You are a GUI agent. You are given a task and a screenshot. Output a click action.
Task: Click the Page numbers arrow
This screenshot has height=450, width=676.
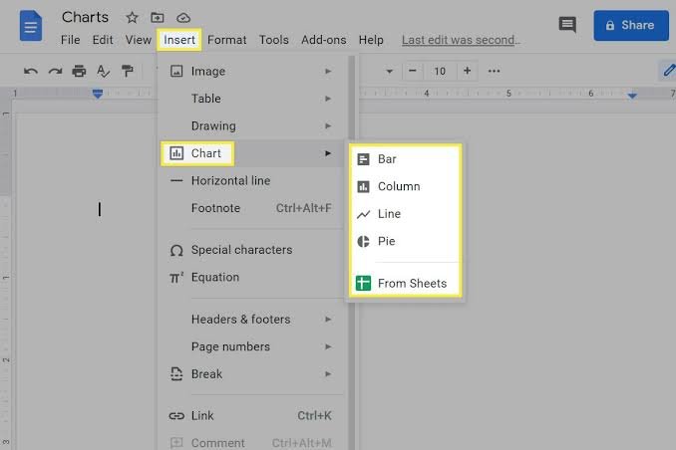pos(328,346)
